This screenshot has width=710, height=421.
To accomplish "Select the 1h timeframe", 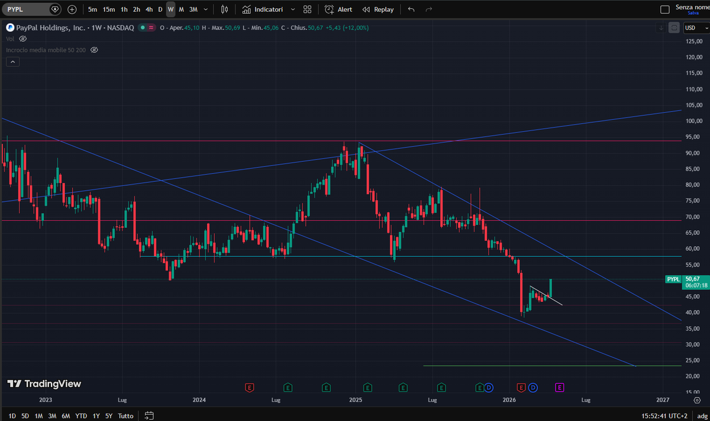I will (124, 9).
